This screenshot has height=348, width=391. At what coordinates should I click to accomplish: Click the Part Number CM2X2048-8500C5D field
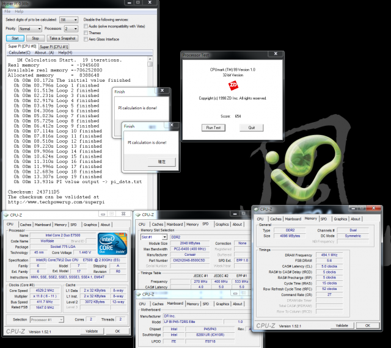(190, 260)
